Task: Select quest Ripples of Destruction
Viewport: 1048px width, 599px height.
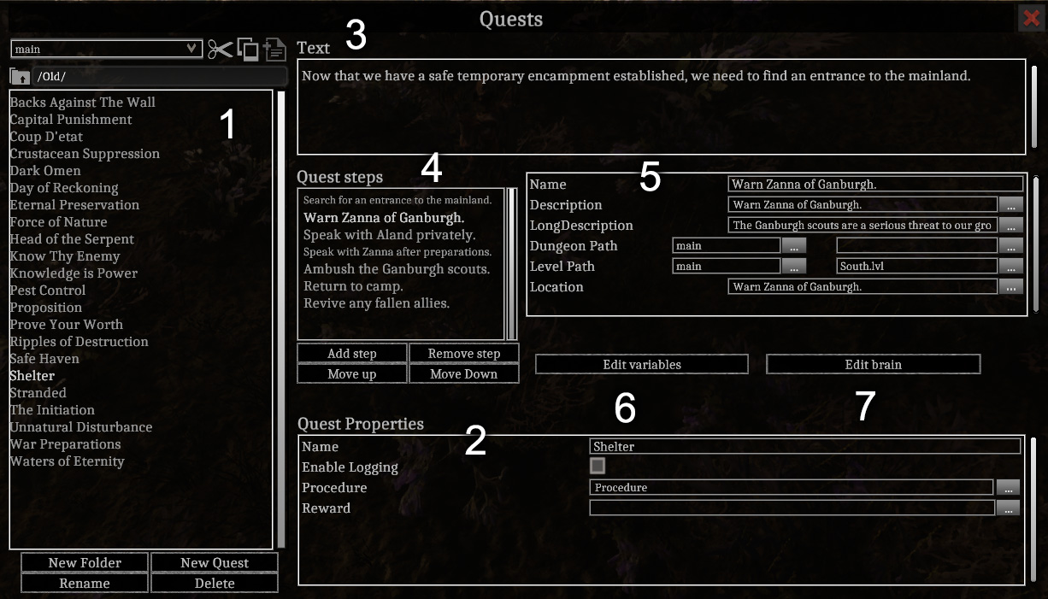Action: tap(79, 342)
